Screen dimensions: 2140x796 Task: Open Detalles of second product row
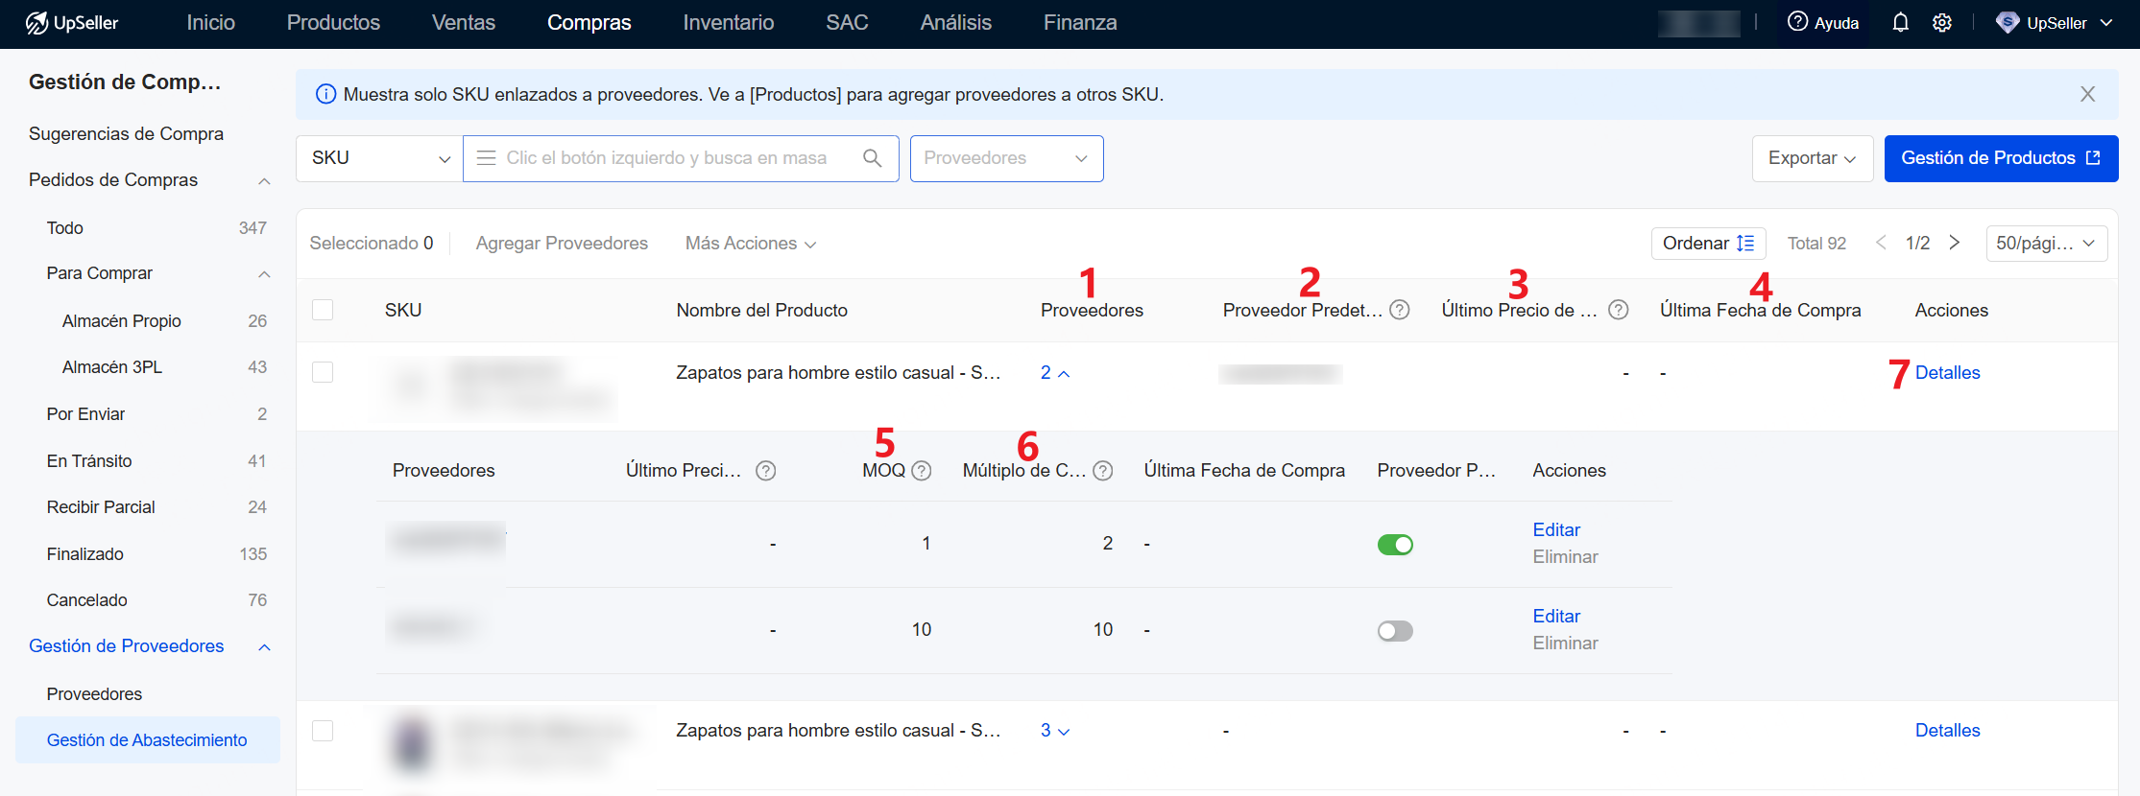(x=1947, y=731)
